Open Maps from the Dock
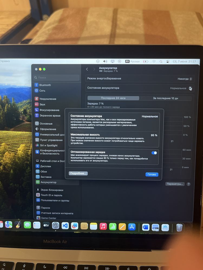This screenshot has width=203, height=270. (x=9, y=225)
